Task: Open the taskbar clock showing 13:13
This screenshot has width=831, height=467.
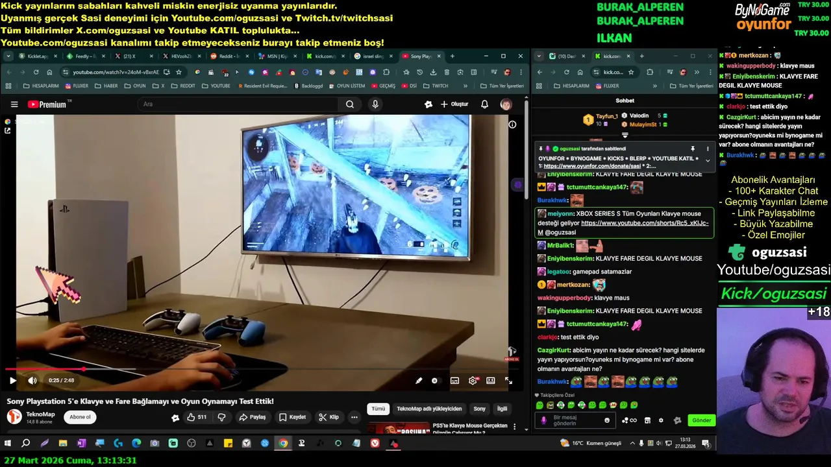Action: [686, 444]
